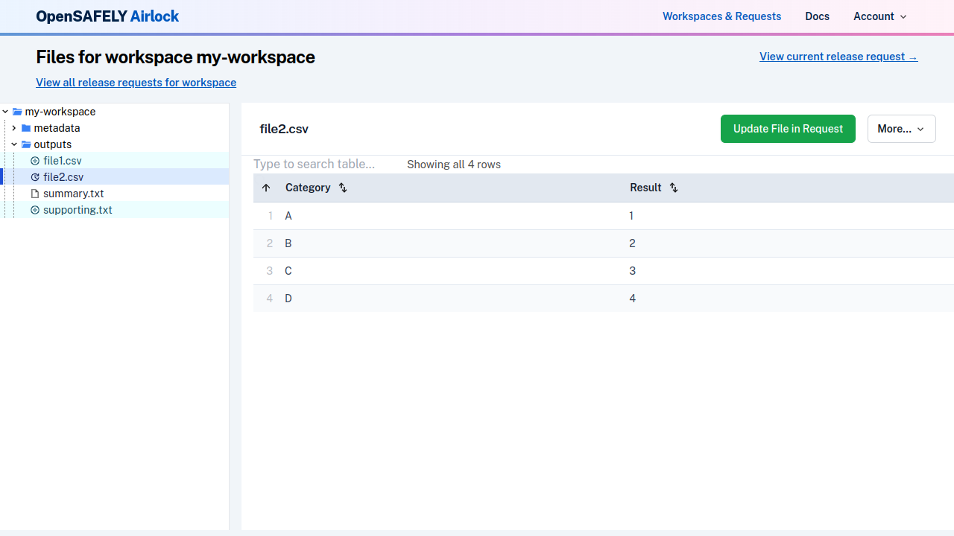
Task: Open the More... dropdown
Action: [x=901, y=129]
